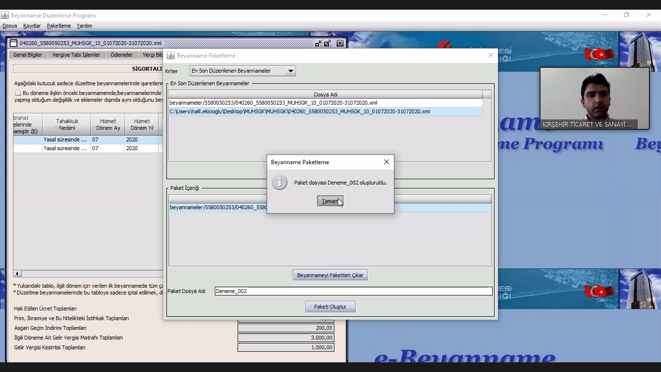This screenshot has width=661, height=372.
Task: Click the Paket Dosya Adı text field
Action: tap(353, 291)
